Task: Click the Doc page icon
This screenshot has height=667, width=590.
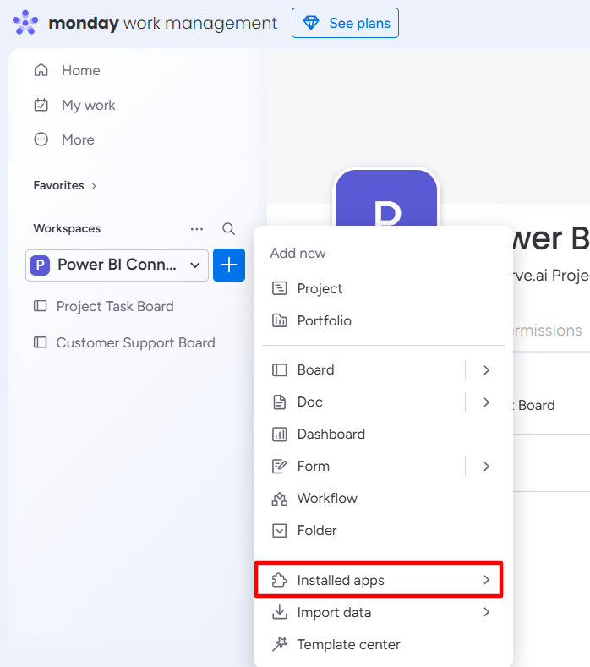Action: coord(280,402)
